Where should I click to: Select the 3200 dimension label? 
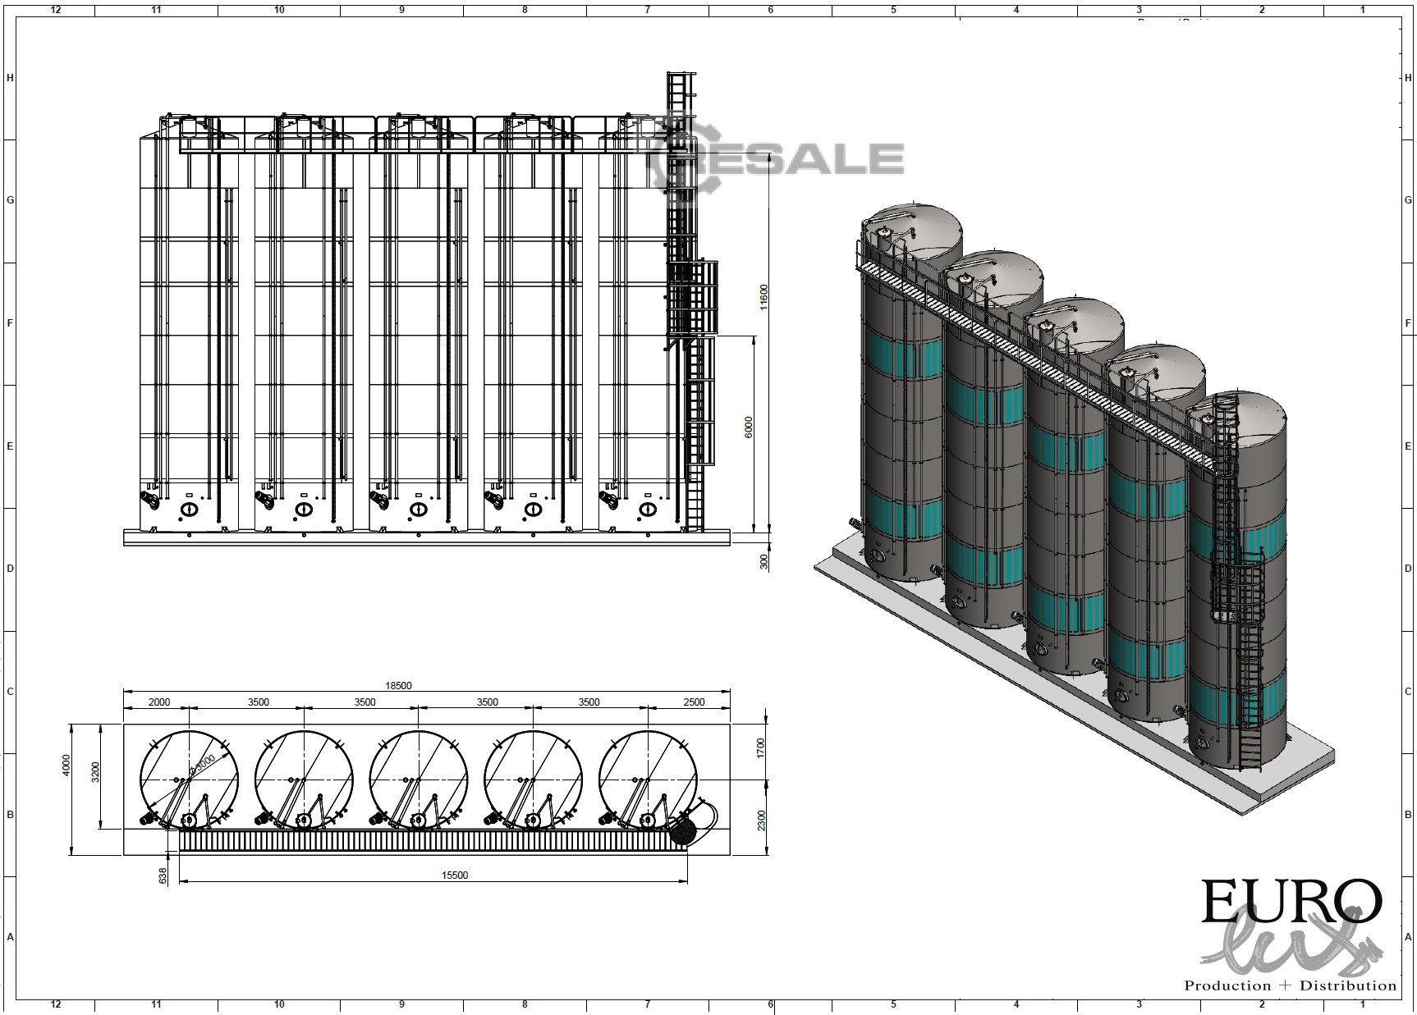pos(95,771)
